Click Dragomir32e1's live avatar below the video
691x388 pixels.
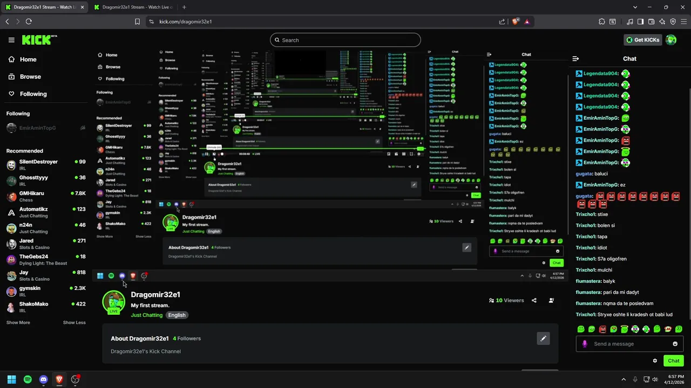click(x=113, y=302)
